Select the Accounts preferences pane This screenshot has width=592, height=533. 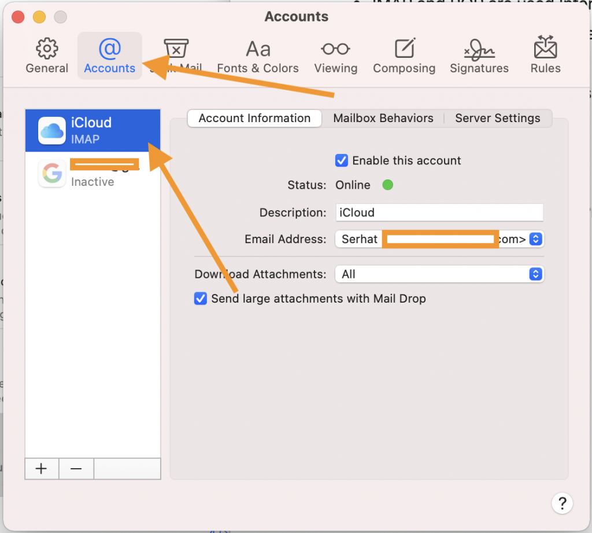point(109,56)
